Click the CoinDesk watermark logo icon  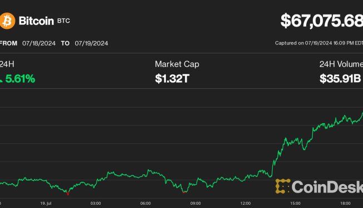283,186
